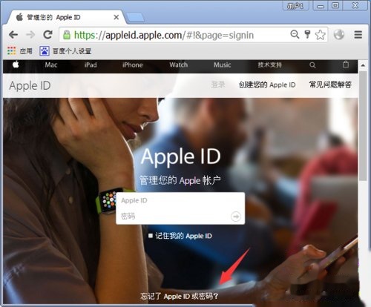Screen dimensions: 371x307
Task: Open the Chrome hamburger menu
Action: [x=358, y=35]
